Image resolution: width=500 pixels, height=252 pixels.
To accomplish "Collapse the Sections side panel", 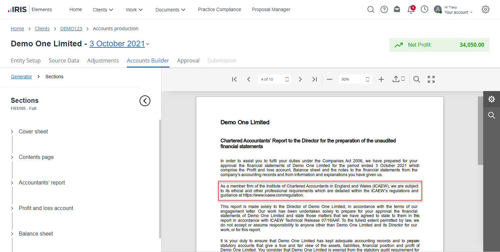I will (145, 100).
